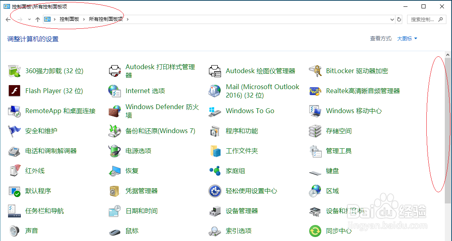Expand chevron after 控制面板 breadcrumb
The width and height of the screenshot is (452, 241).
coord(84,19)
